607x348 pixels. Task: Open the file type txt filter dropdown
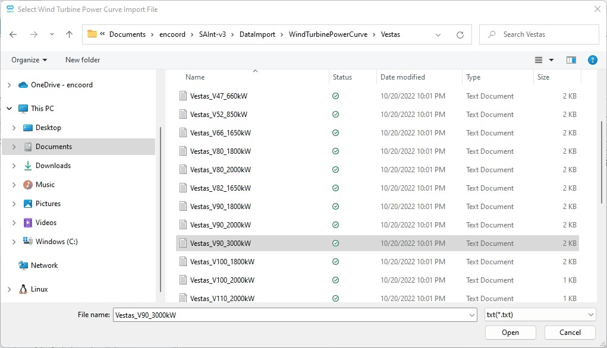click(x=539, y=315)
